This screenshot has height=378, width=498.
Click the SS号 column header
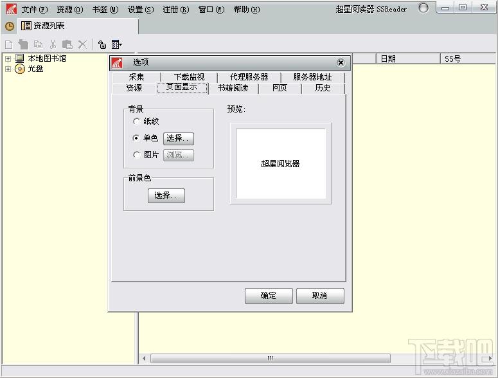click(468, 59)
